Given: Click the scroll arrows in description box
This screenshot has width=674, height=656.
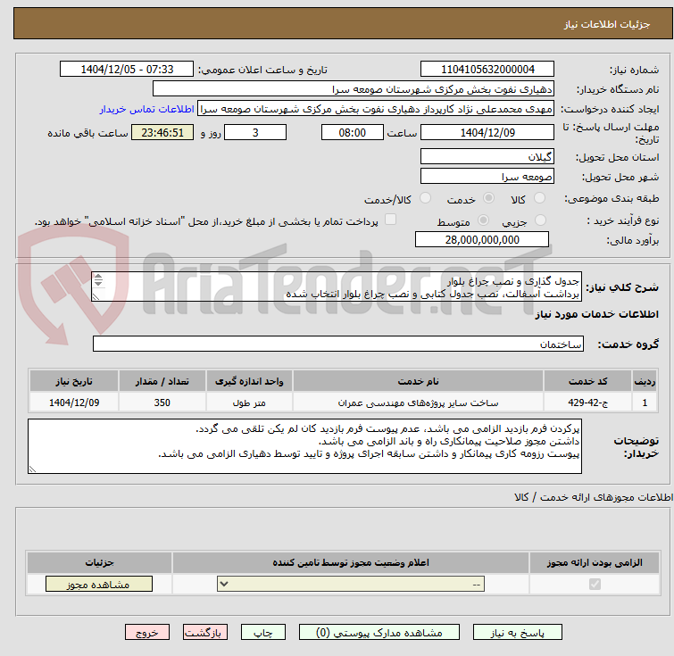Looking at the screenshot, I should pos(98,280).
